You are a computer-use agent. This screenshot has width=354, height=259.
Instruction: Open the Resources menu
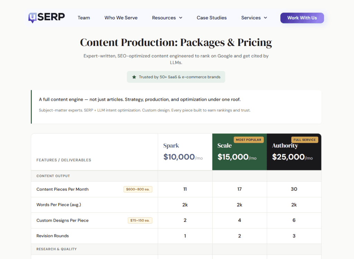pyautogui.click(x=167, y=18)
